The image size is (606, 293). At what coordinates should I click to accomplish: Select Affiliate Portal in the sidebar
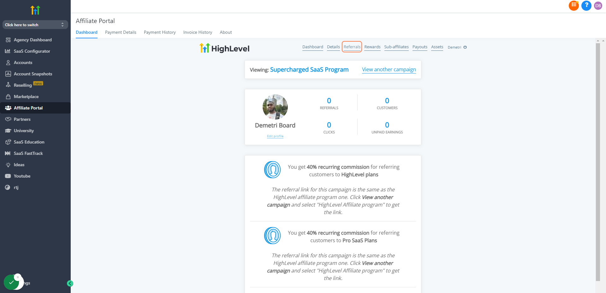[35, 108]
